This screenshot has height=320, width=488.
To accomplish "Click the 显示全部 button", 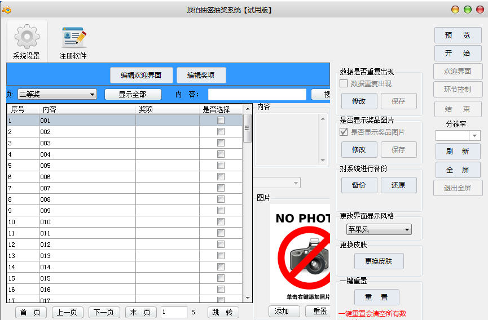I will (x=133, y=95).
